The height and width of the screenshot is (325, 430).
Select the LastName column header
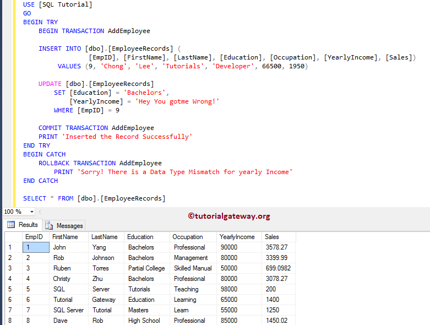coord(106,237)
